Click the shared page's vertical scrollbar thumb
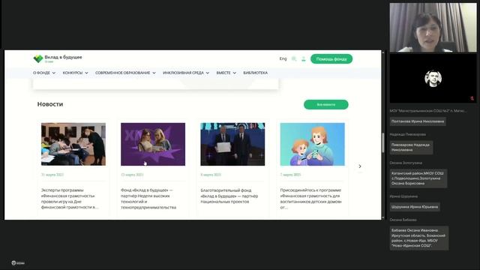This screenshot has width=480, height=270. coord(382,142)
